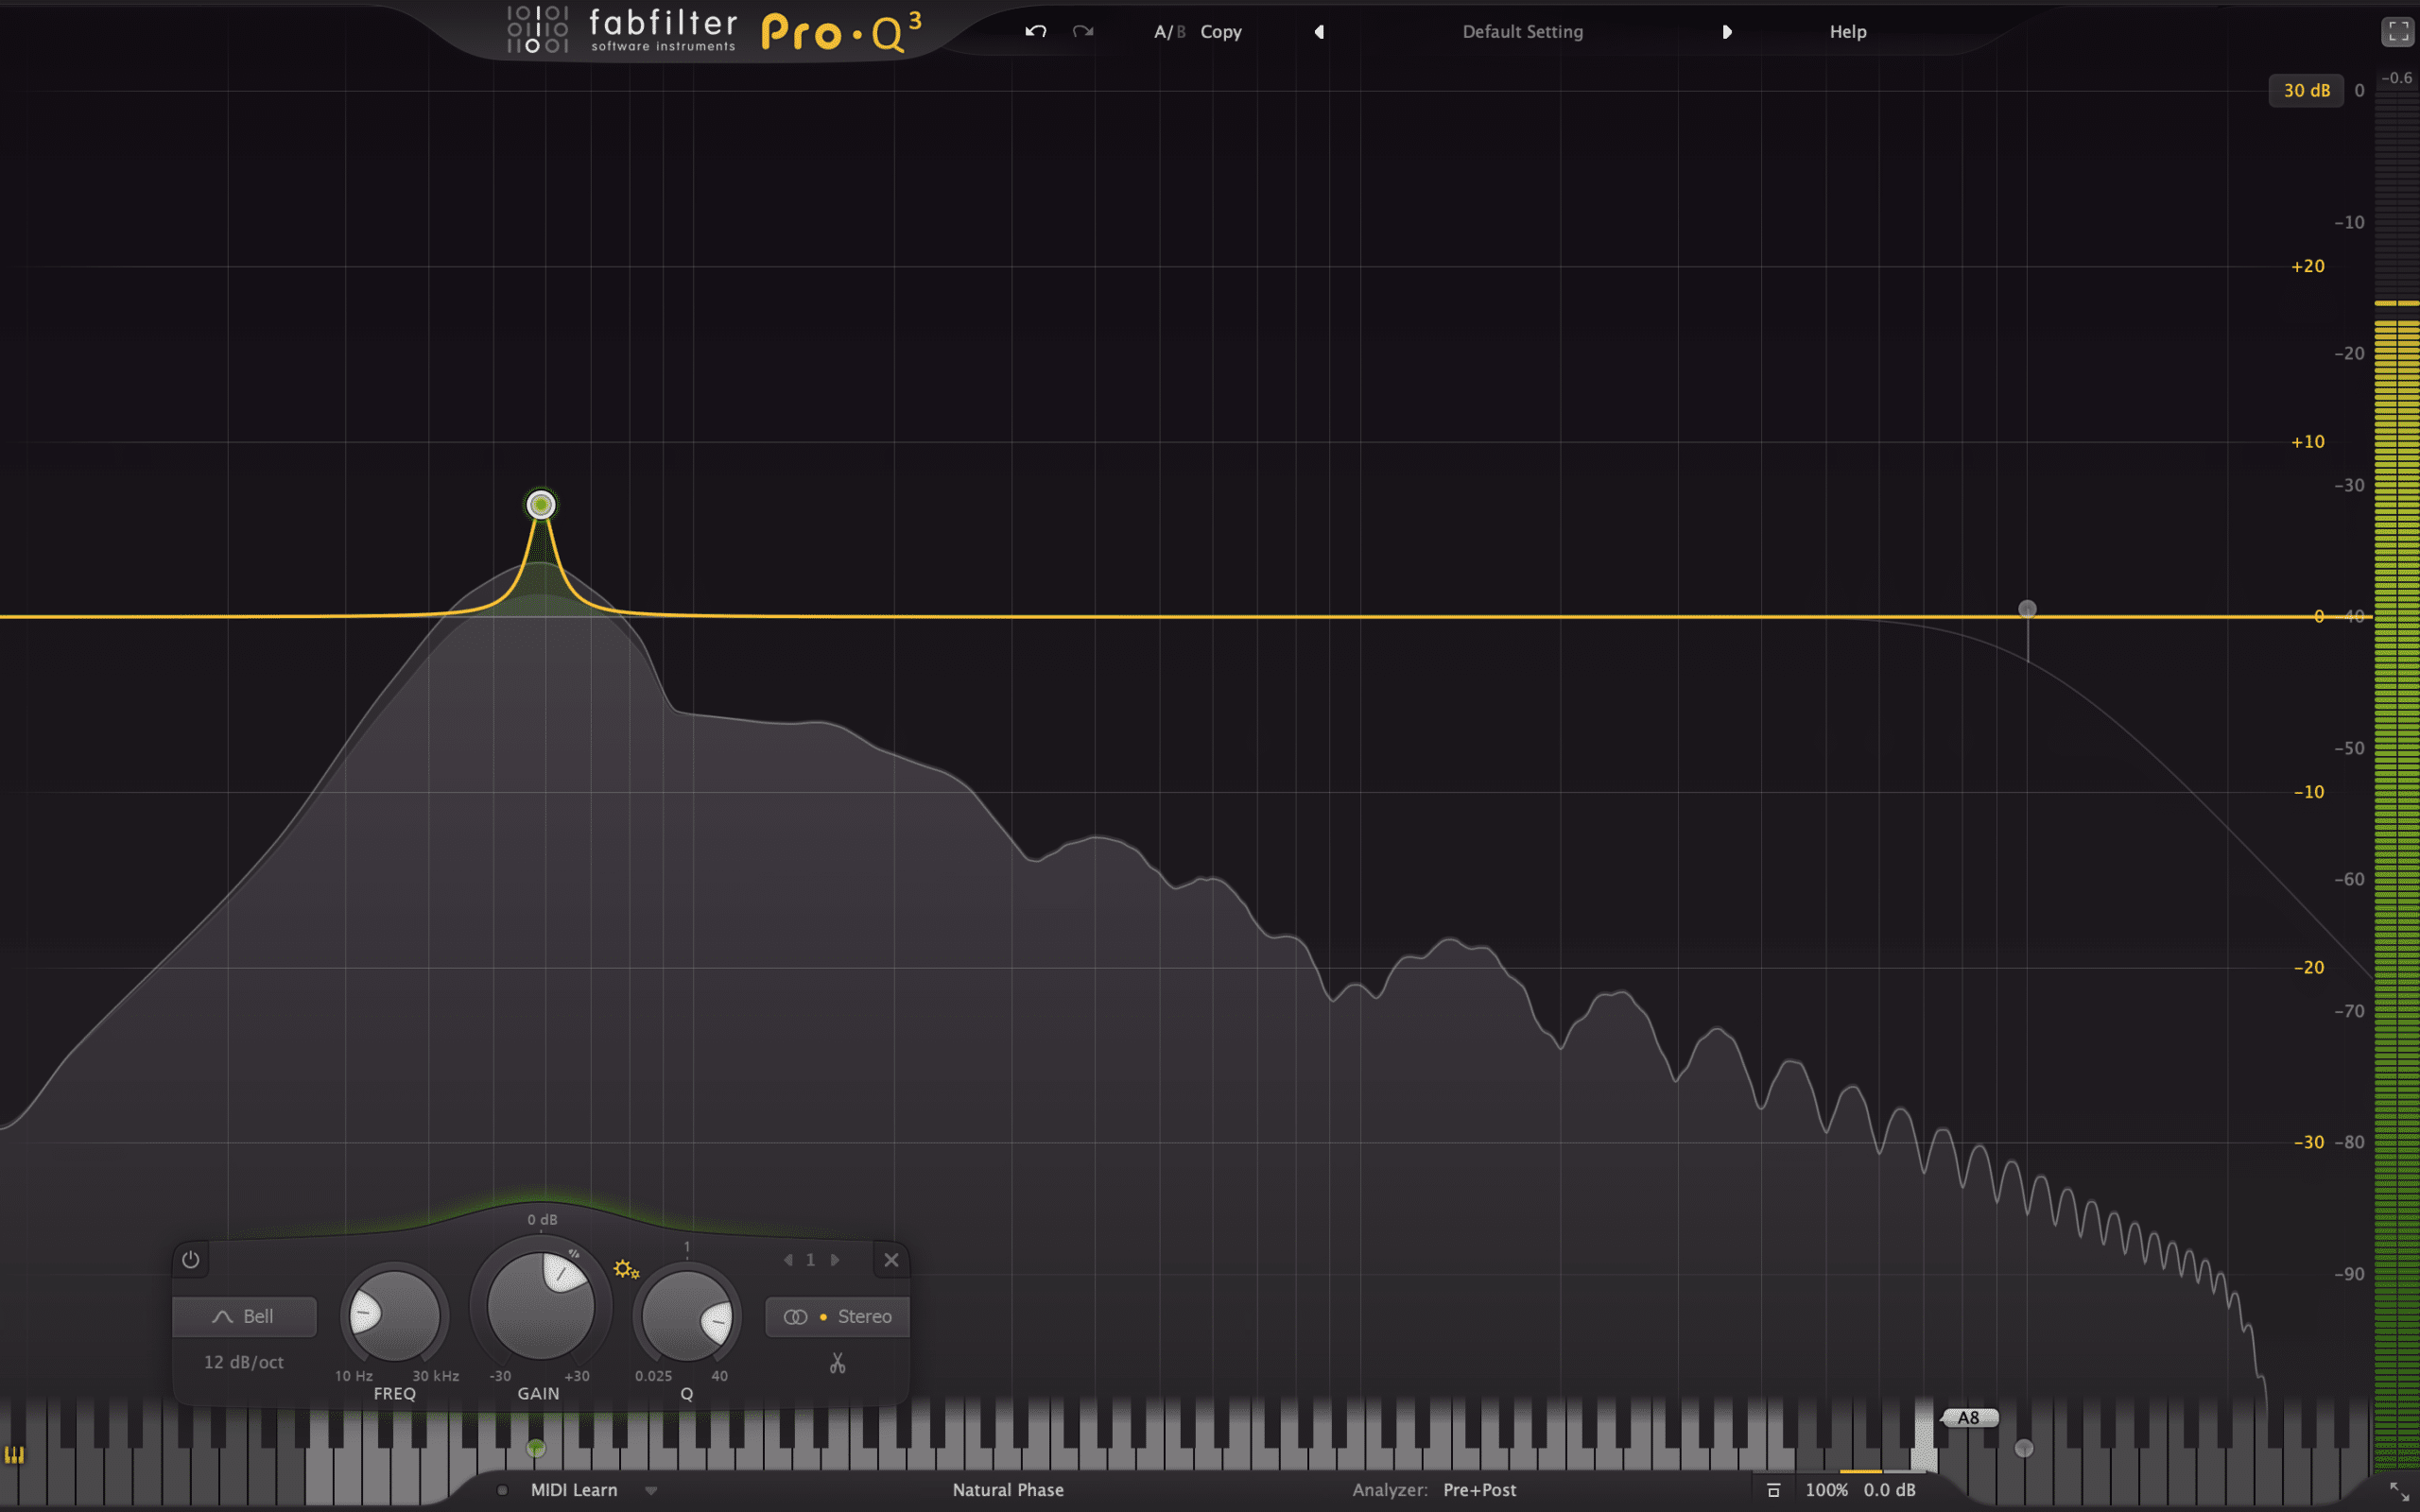This screenshot has width=2420, height=1512.
Task: Open the 12 dB/oct slope selector
Action: (x=244, y=1362)
